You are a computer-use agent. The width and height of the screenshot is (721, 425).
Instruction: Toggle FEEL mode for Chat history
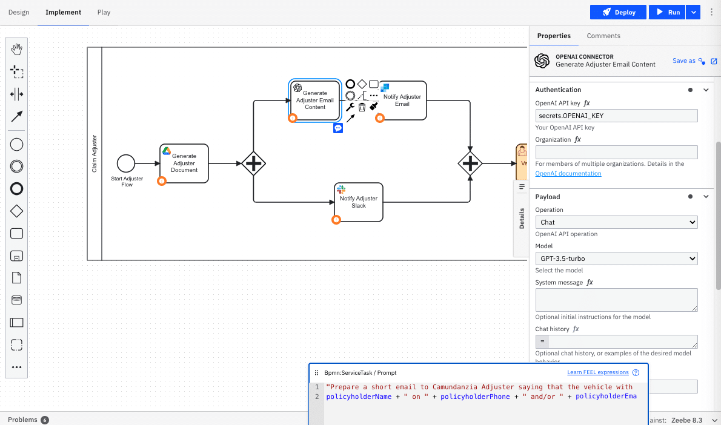[576, 329]
